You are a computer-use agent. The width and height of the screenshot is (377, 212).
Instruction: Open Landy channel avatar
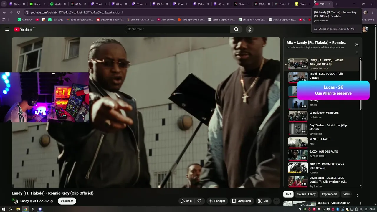15,201
